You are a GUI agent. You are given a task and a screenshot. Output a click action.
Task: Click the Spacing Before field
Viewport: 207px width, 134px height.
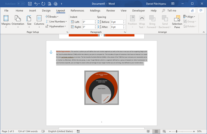coord(116,22)
